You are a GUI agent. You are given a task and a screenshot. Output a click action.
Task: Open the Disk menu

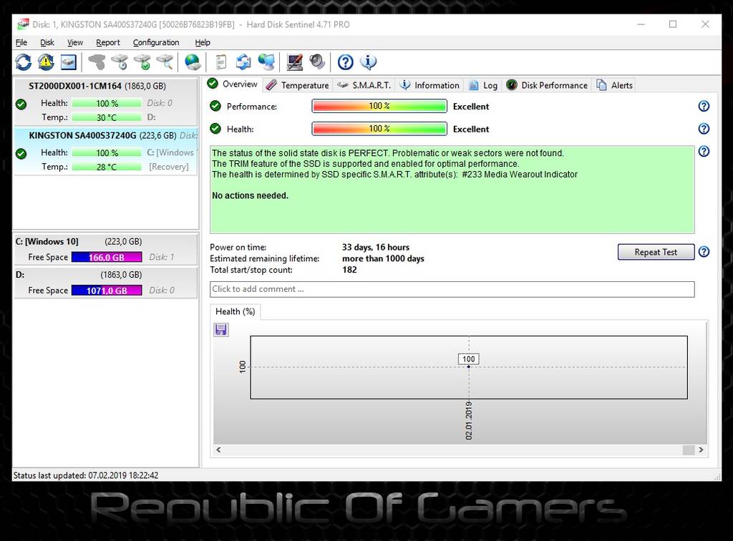click(x=47, y=42)
